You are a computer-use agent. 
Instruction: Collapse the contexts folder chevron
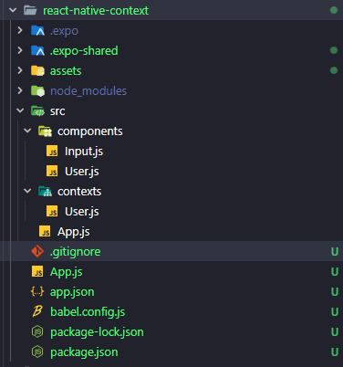tap(27, 191)
